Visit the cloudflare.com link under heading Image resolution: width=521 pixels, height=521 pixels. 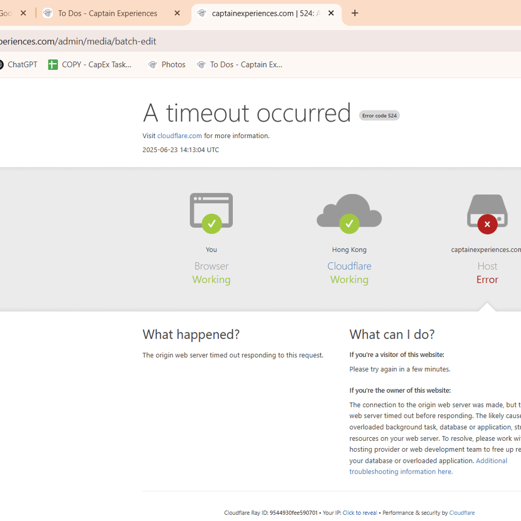(179, 135)
